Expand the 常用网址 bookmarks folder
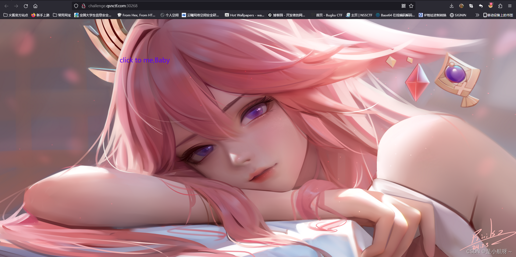Viewport: 516px width, 257px height. 62,15
